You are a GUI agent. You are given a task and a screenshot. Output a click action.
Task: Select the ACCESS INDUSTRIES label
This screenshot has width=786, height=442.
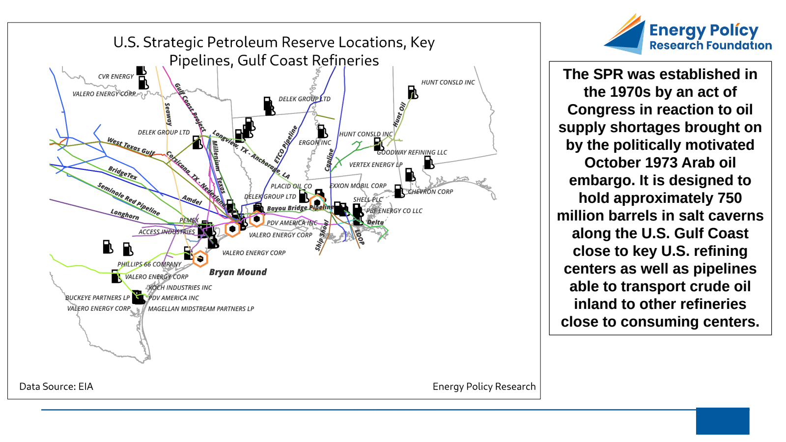(167, 232)
